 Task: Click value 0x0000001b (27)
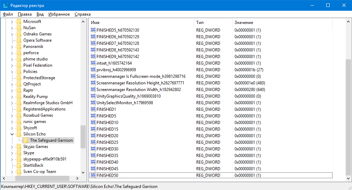click(249, 69)
